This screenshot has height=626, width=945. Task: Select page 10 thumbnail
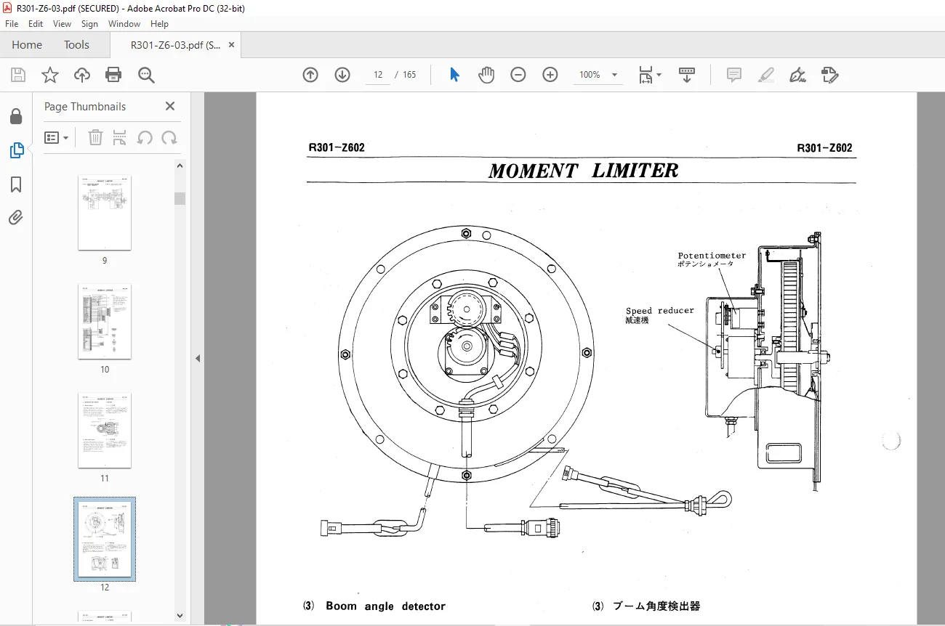(x=105, y=321)
